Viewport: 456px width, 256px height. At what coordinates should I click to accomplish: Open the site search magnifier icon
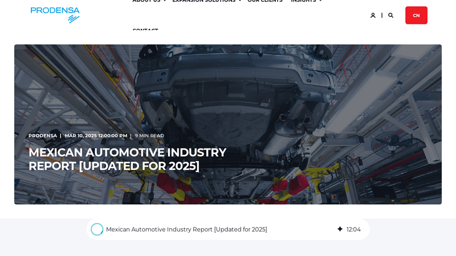coord(391,15)
